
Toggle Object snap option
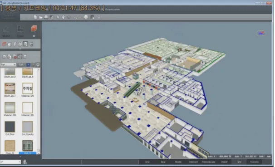[224, 162]
